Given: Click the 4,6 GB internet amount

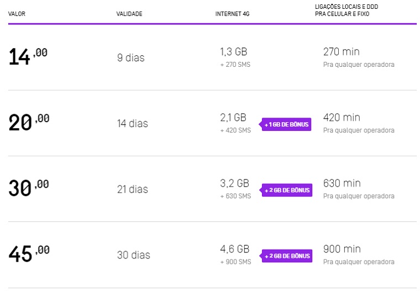Looking at the screenshot, I should (x=234, y=248).
